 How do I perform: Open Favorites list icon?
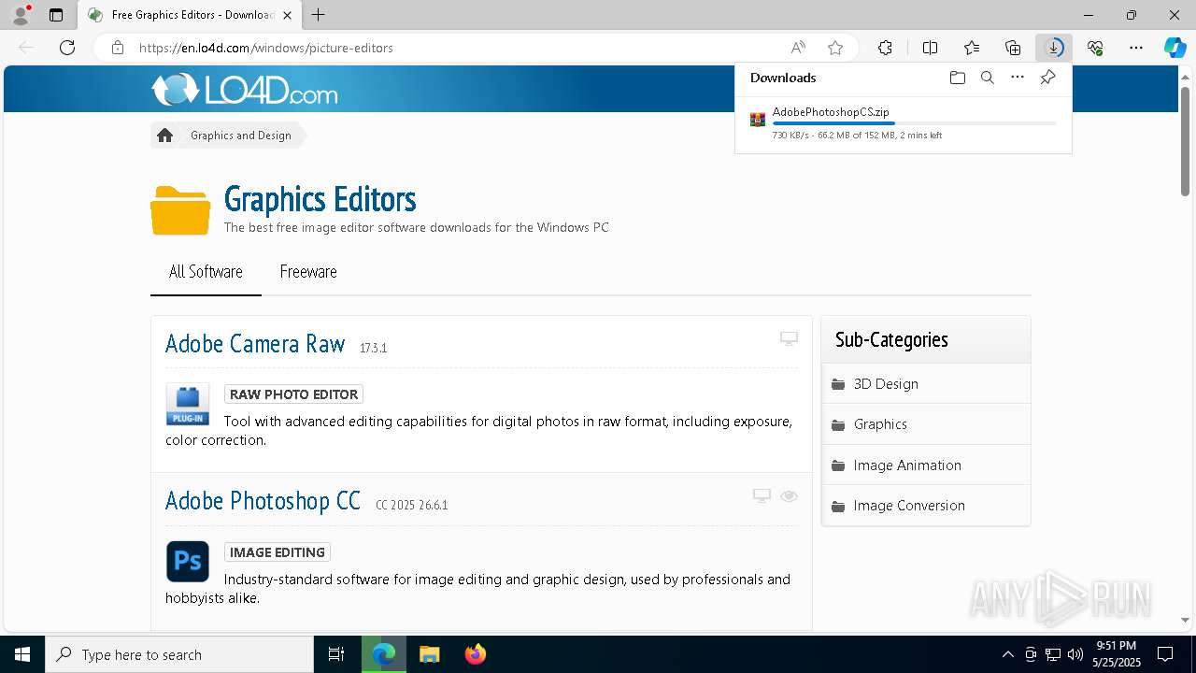(x=972, y=48)
